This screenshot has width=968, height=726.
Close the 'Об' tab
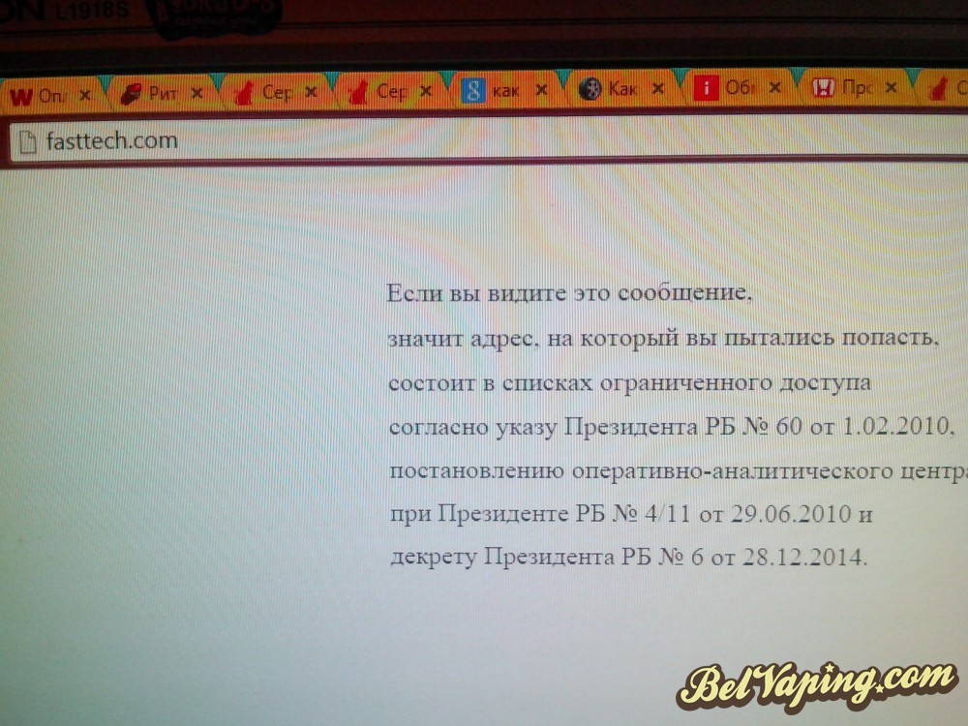(774, 88)
